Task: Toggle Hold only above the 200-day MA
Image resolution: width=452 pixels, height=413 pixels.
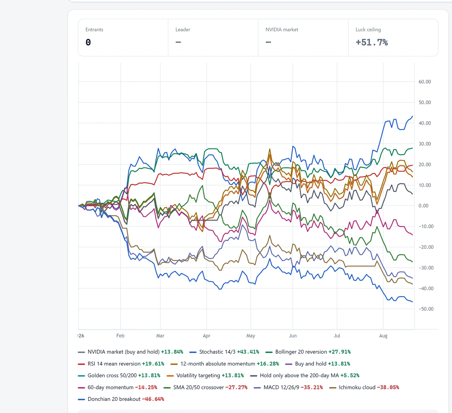Action: tap(305, 376)
